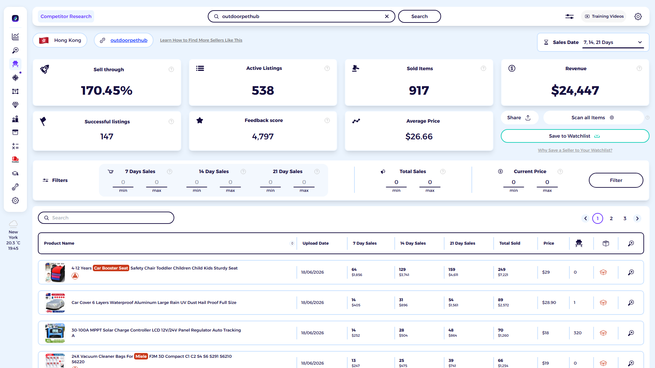655x368 pixels.
Task: Click warning icon under Car Booster Seat title
Action: click(75, 276)
